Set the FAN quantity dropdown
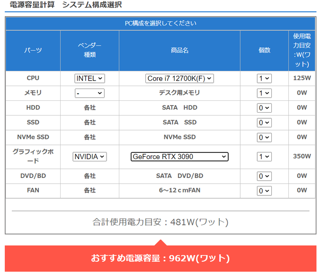This screenshot has height=275, width=322. click(x=264, y=191)
